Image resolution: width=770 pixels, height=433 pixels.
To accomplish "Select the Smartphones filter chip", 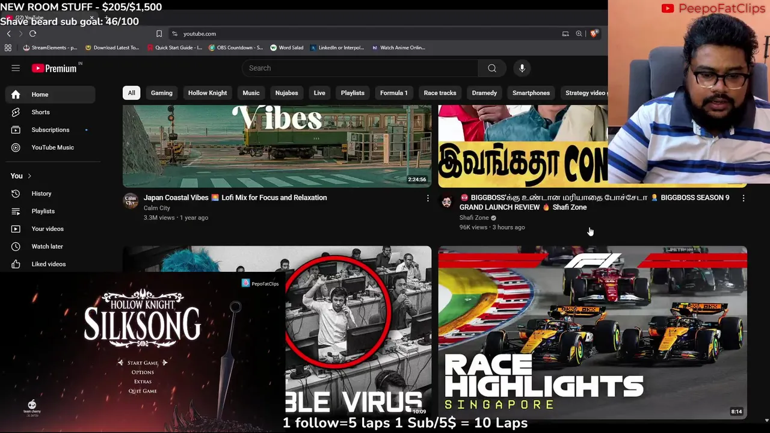I will (x=531, y=93).
